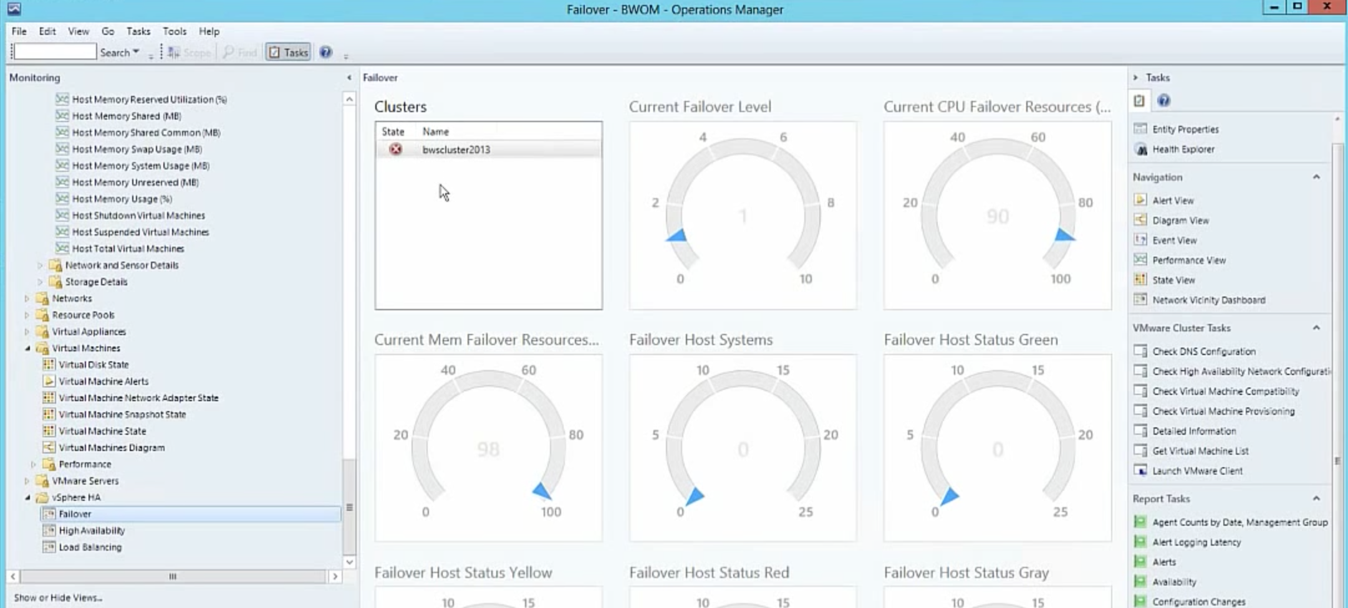Viewport: 1348px width, 608px height.
Task: Select bwscluster2013 cluster row
Action: coord(489,150)
